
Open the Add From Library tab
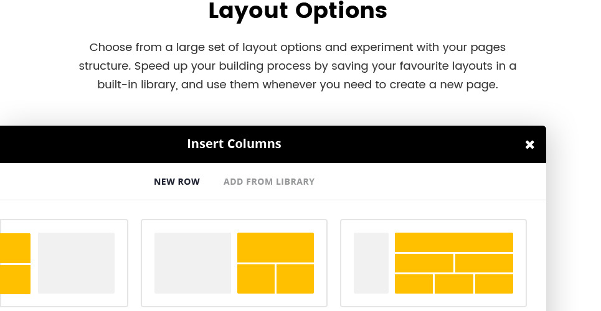[x=269, y=182]
